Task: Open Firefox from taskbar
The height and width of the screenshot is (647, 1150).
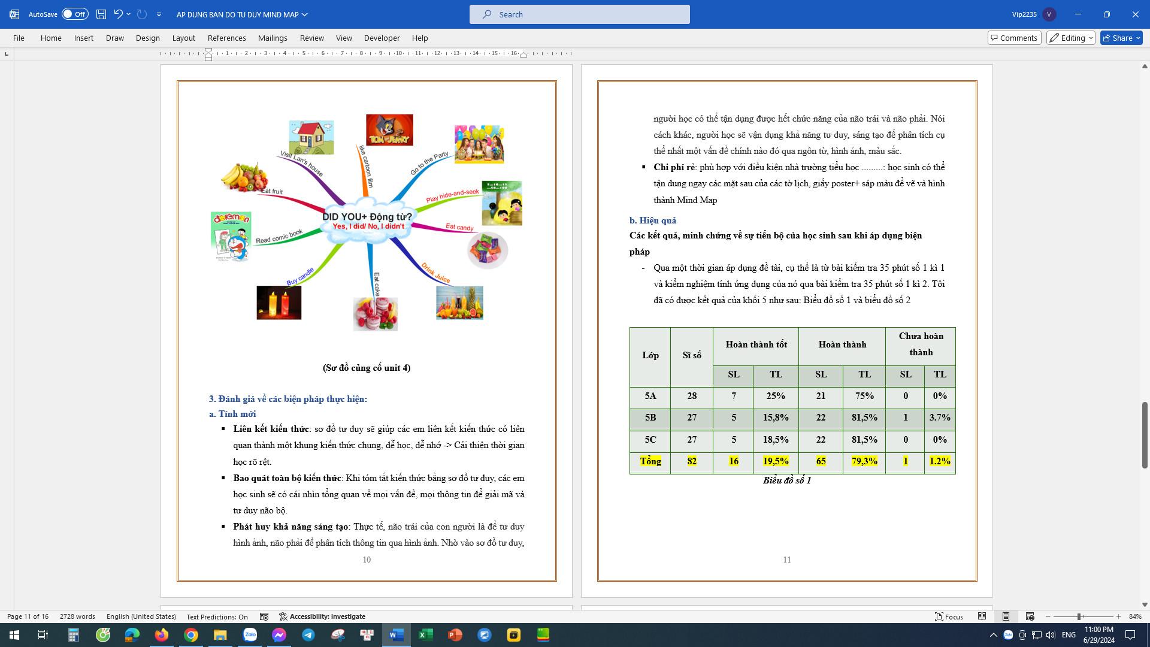Action: tap(161, 635)
